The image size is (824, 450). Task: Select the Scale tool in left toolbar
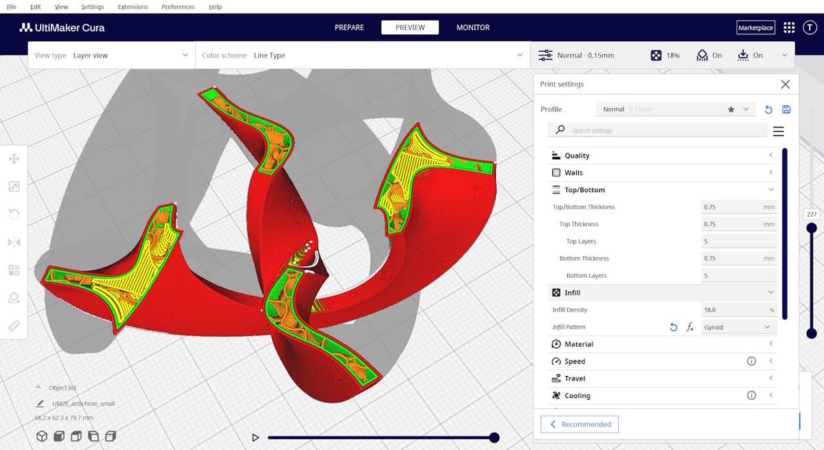point(14,187)
